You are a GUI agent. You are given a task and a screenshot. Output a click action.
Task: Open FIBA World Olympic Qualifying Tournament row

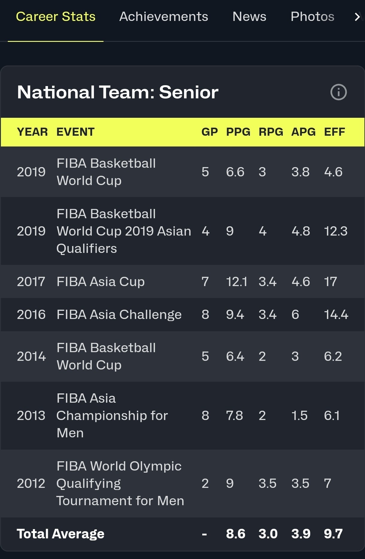tap(182, 483)
